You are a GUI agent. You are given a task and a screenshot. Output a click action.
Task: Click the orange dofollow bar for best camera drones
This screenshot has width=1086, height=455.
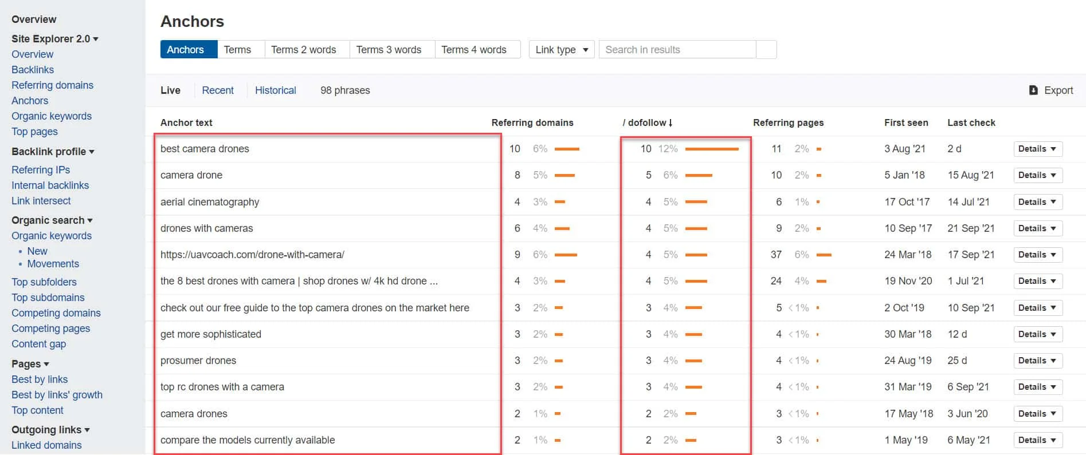711,149
